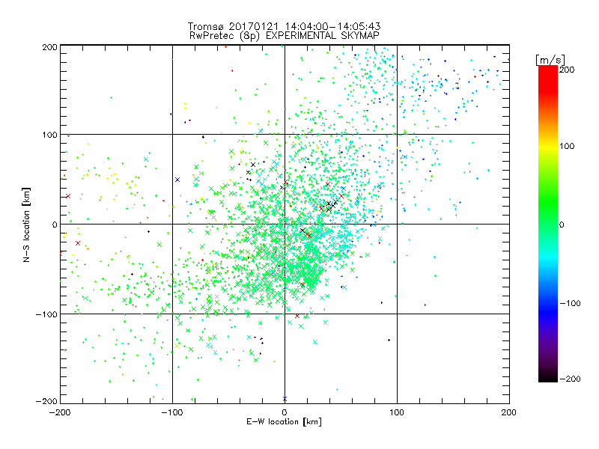The height and width of the screenshot is (449, 599).
Task: Click the 'N-S location [km]' axis label
Action: pyautogui.click(x=26, y=224)
